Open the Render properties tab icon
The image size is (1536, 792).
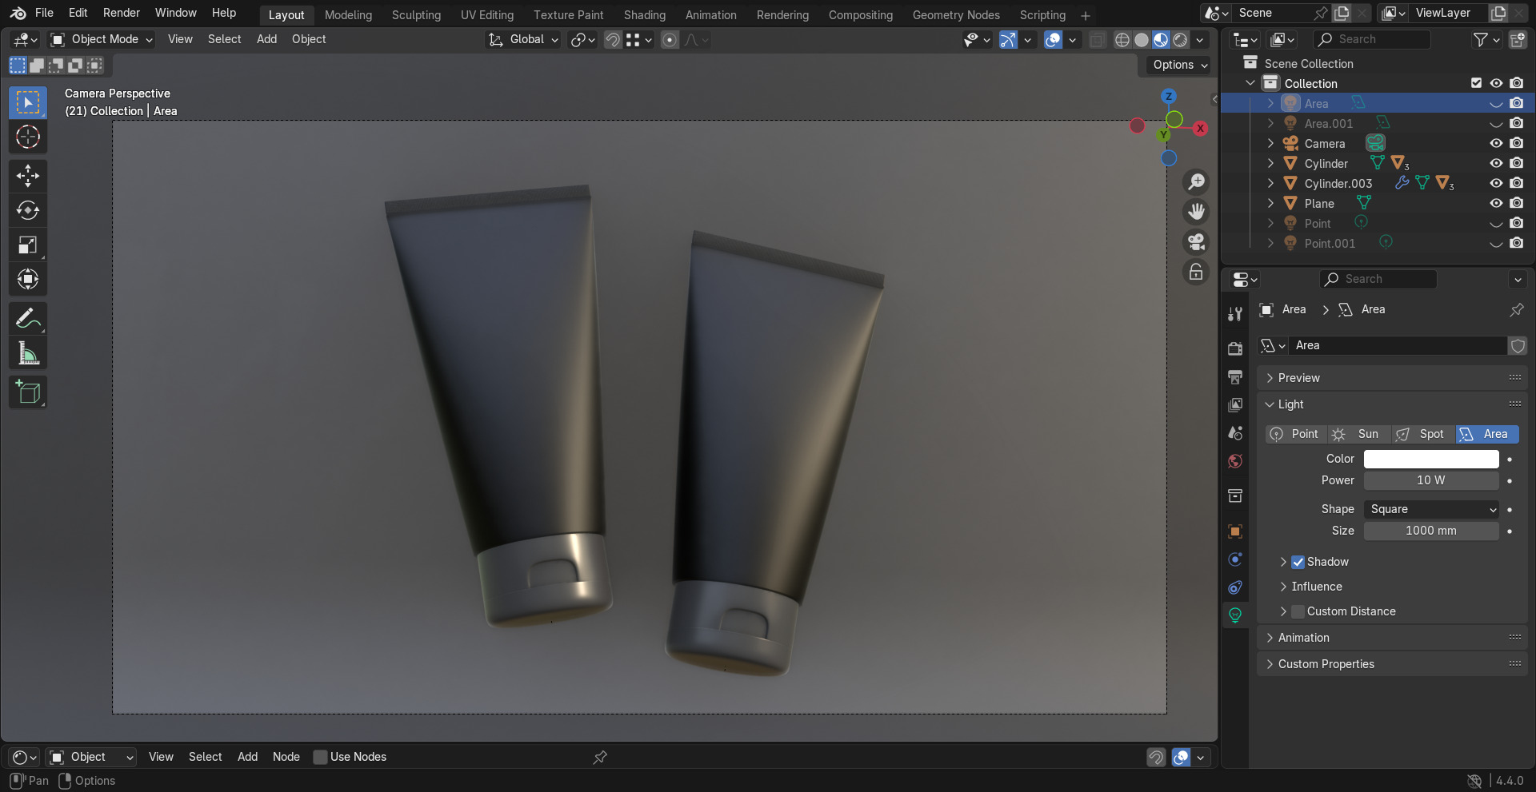[x=1235, y=348]
